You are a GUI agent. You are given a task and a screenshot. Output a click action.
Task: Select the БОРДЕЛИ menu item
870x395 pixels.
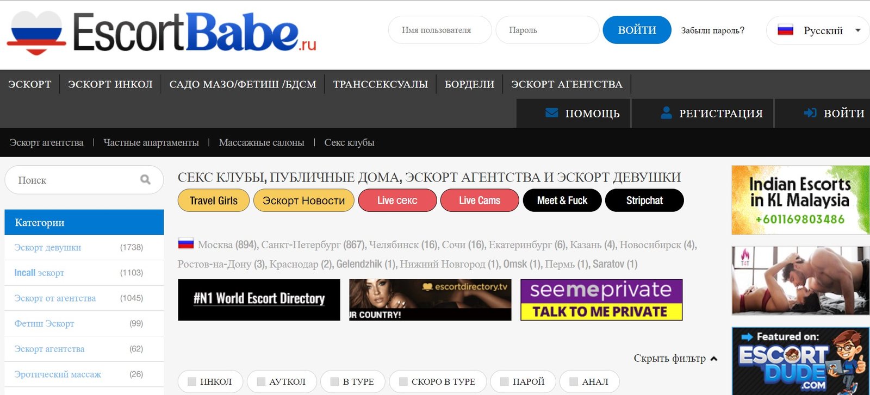[x=469, y=84]
